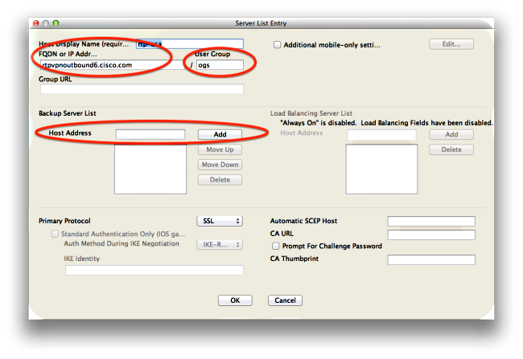The image size is (523, 359).
Task: Minimize window with the middle gray title-bar button
Action: [46, 23]
